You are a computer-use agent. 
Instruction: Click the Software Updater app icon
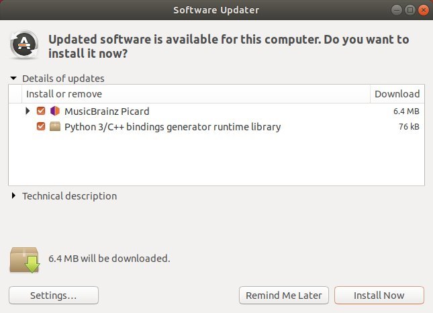click(x=24, y=44)
